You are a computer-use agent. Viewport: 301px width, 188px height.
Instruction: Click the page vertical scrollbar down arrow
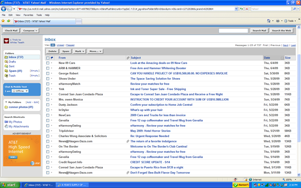pos(299,175)
